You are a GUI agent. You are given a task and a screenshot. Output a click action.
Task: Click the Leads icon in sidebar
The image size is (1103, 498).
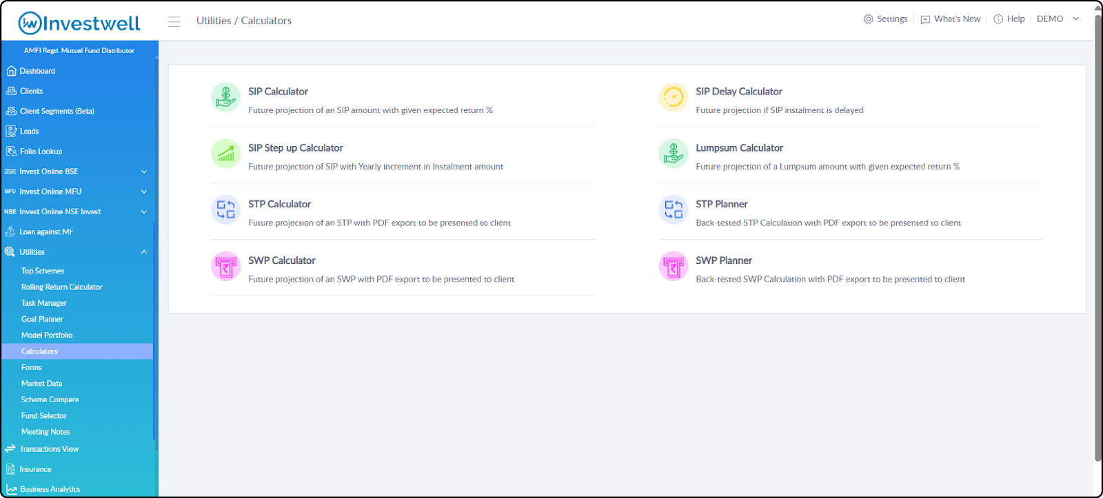11,131
